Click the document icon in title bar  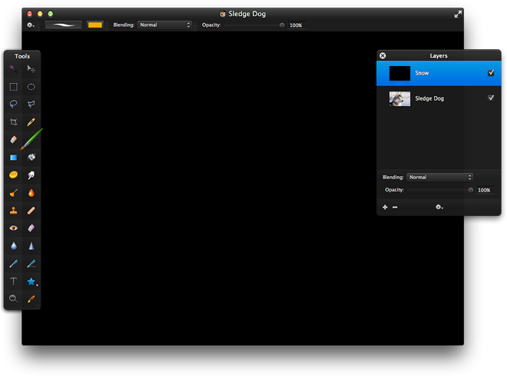[x=223, y=14]
